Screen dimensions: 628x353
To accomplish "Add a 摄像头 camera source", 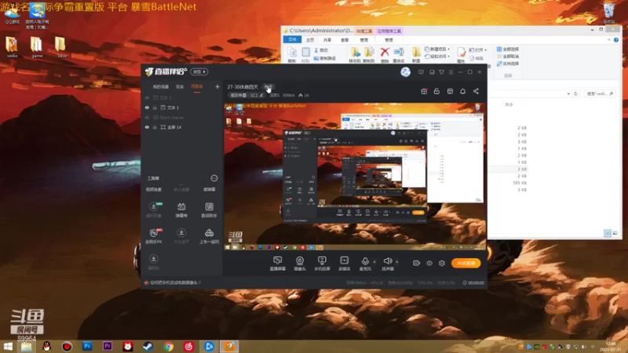I will click(300, 264).
